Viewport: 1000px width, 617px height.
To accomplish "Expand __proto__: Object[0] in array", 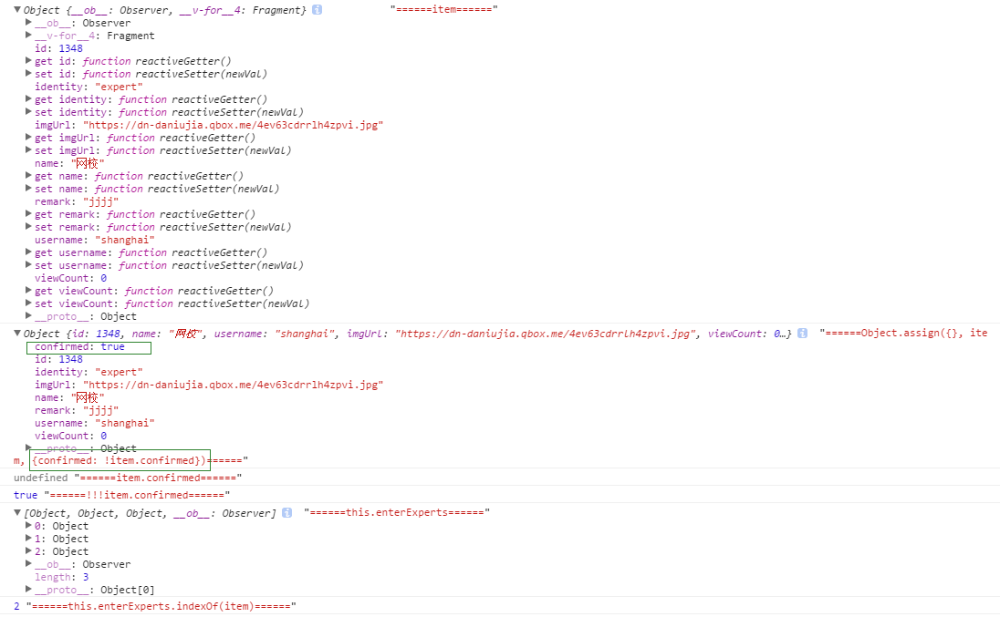I will pyautogui.click(x=28, y=590).
